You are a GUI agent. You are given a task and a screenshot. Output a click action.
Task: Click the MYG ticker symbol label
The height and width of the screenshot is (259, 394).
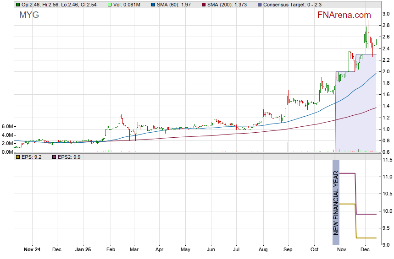(x=29, y=15)
